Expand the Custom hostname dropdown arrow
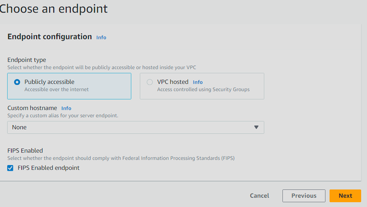 point(256,127)
